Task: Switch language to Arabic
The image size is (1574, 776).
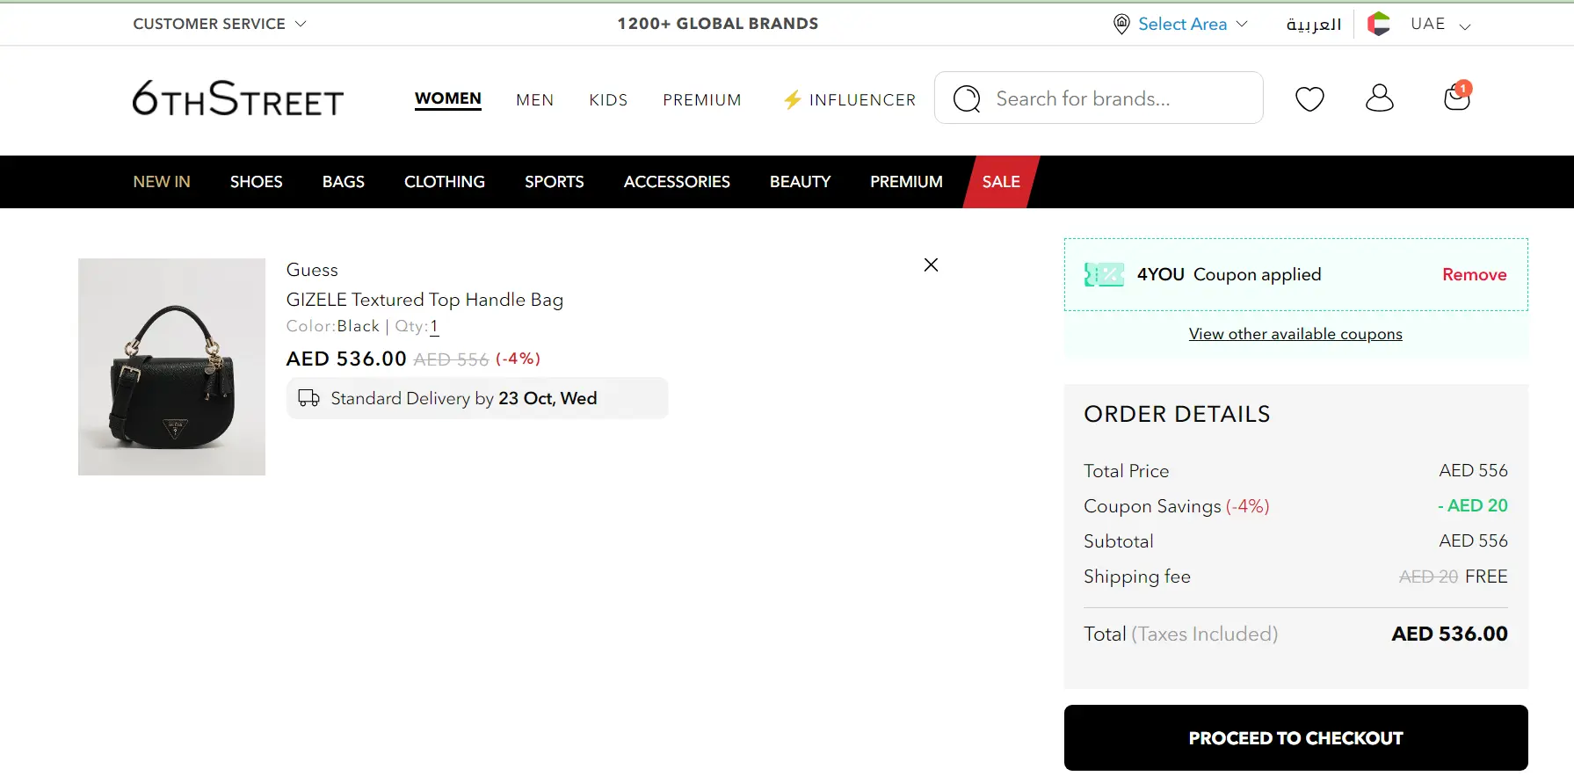Action: [x=1314, y=24]
